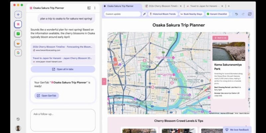Focus the Custom update input field
This screenshot has height=133, width=266.
tap(122, 14)
